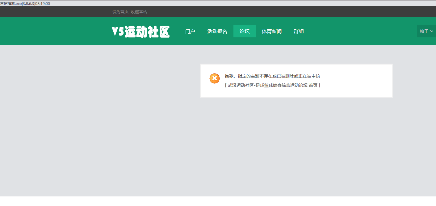Select the 活动报名 navigation tab
436x206 pixels.
(217, 31)
